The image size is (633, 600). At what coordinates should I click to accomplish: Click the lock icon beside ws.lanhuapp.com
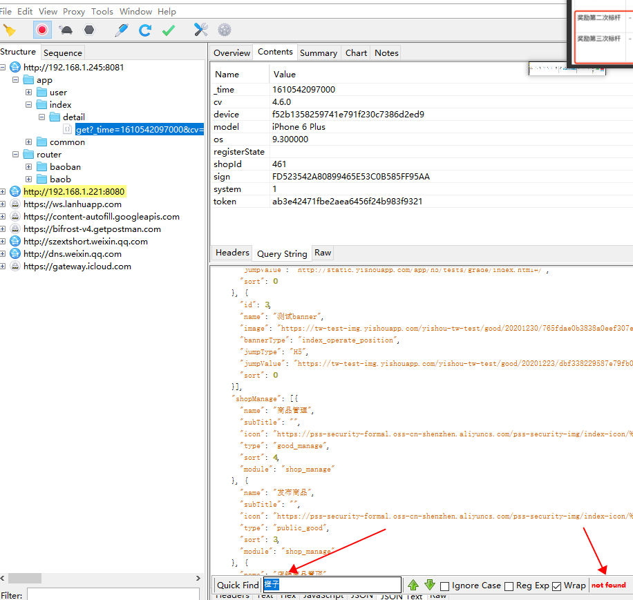coord(15,204)
